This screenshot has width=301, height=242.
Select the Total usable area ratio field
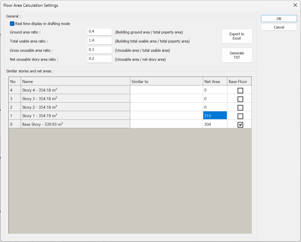point(99,41)
